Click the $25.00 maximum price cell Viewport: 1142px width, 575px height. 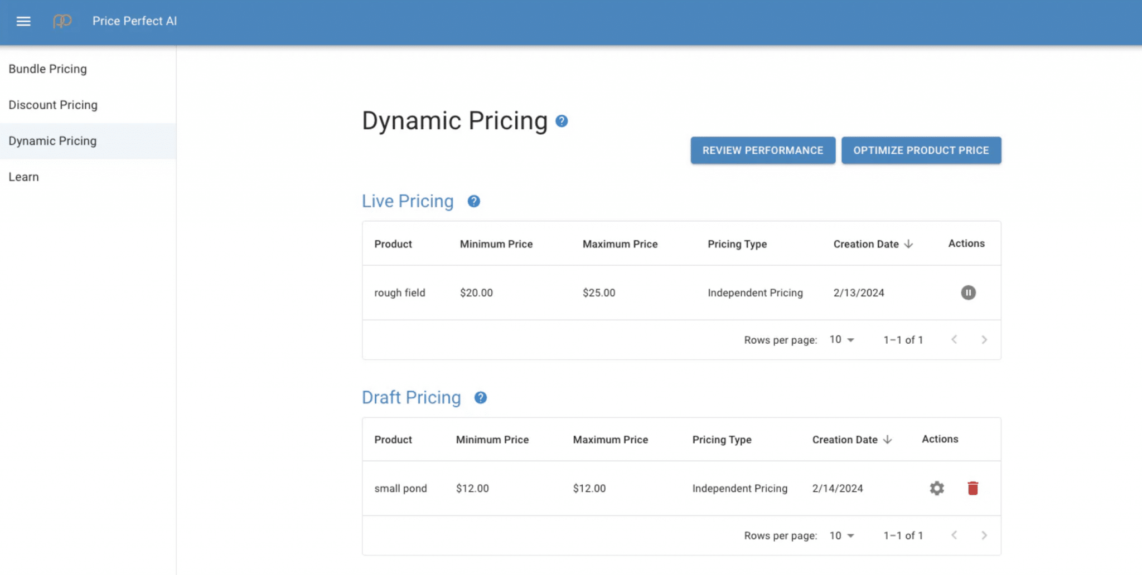point(599,293)
